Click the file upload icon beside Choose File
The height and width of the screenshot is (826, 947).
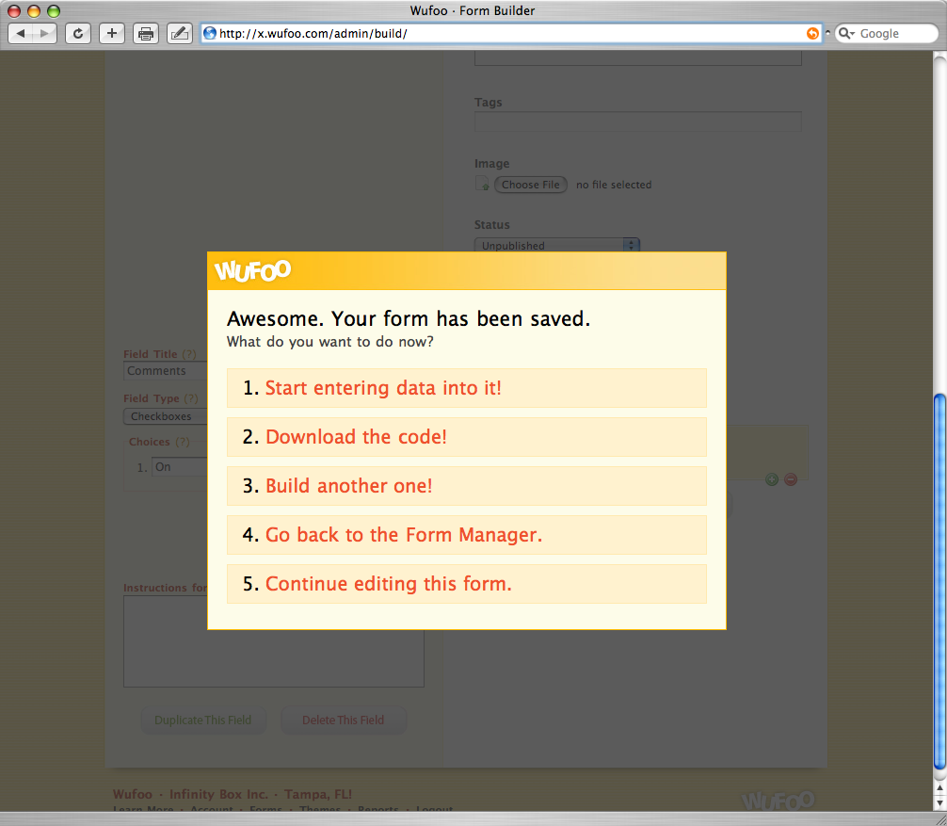click(x=482, y=183)
